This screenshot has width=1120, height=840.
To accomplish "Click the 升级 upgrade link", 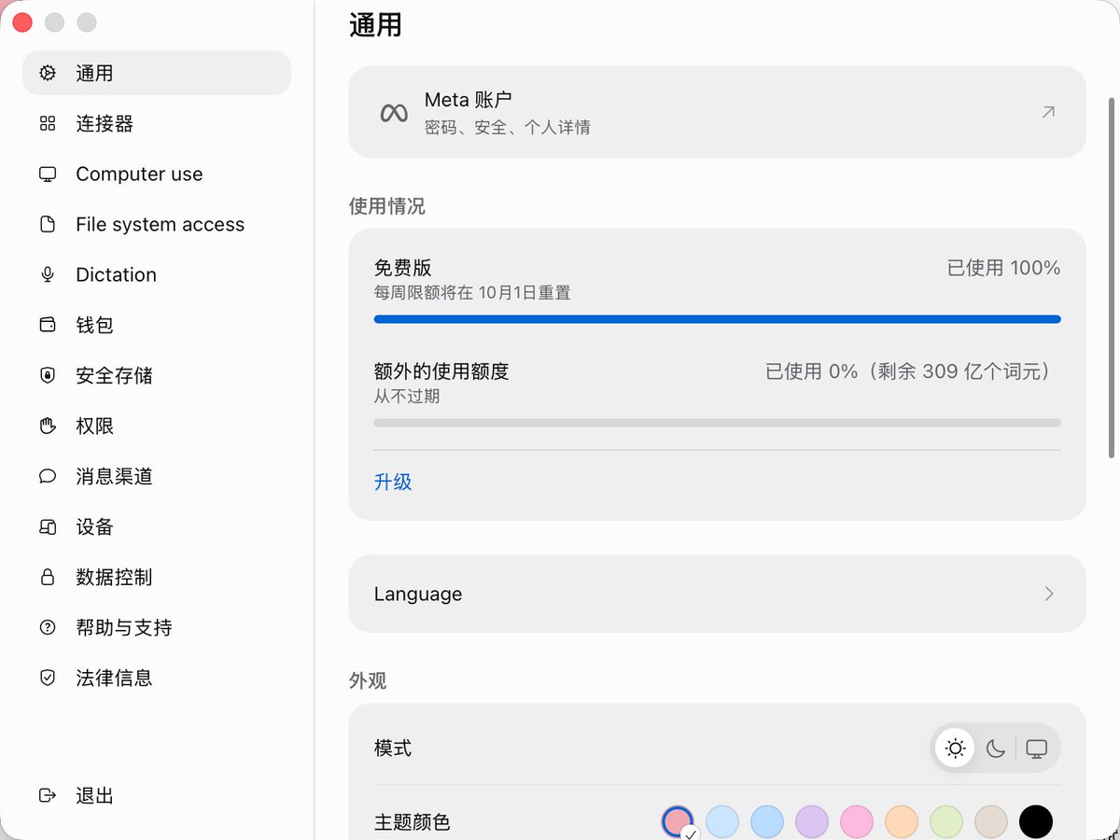I will coord(393,482).
